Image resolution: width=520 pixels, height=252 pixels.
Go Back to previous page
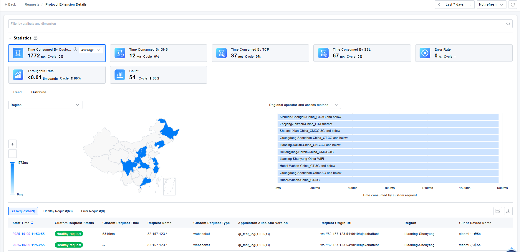coord(10,5)
